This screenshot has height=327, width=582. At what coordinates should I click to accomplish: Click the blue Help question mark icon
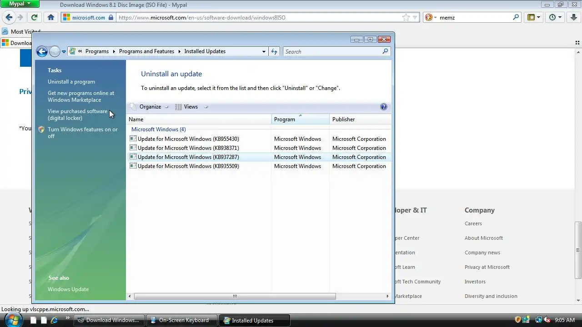point(383,107)
